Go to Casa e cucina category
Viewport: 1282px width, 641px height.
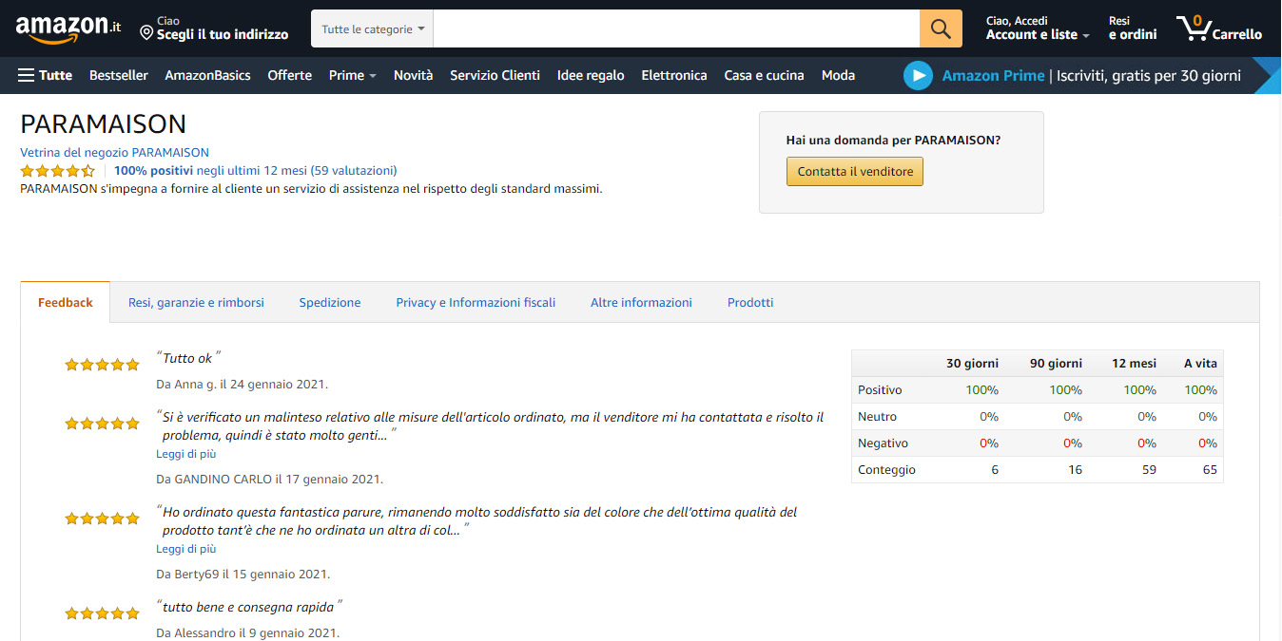pyautogui.click(x=764, y=75)
